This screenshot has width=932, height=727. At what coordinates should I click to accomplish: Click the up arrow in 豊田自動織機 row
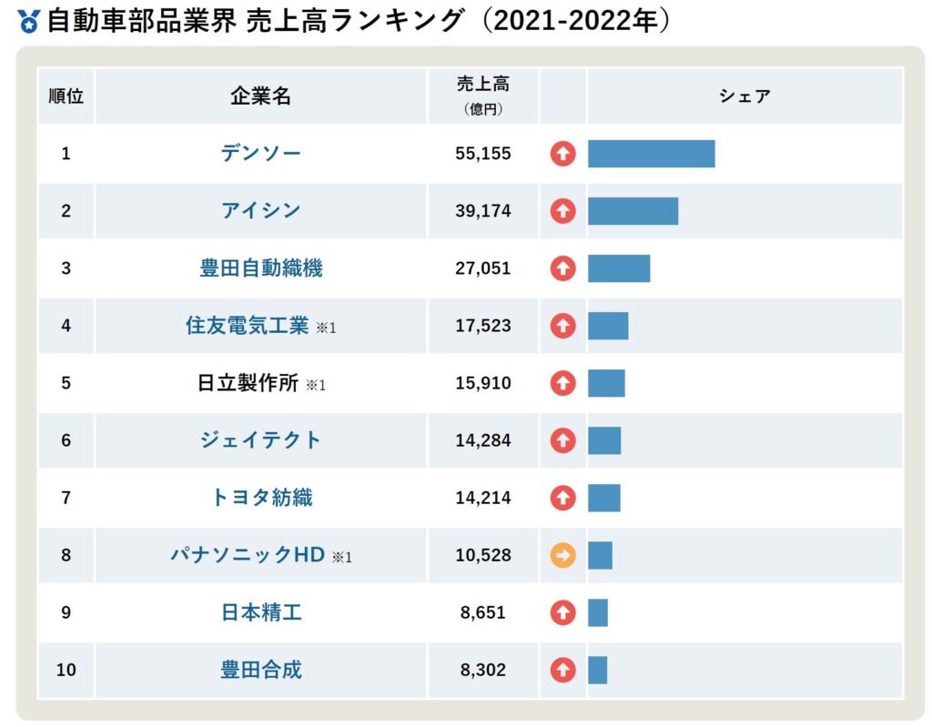tap(563, 268)
